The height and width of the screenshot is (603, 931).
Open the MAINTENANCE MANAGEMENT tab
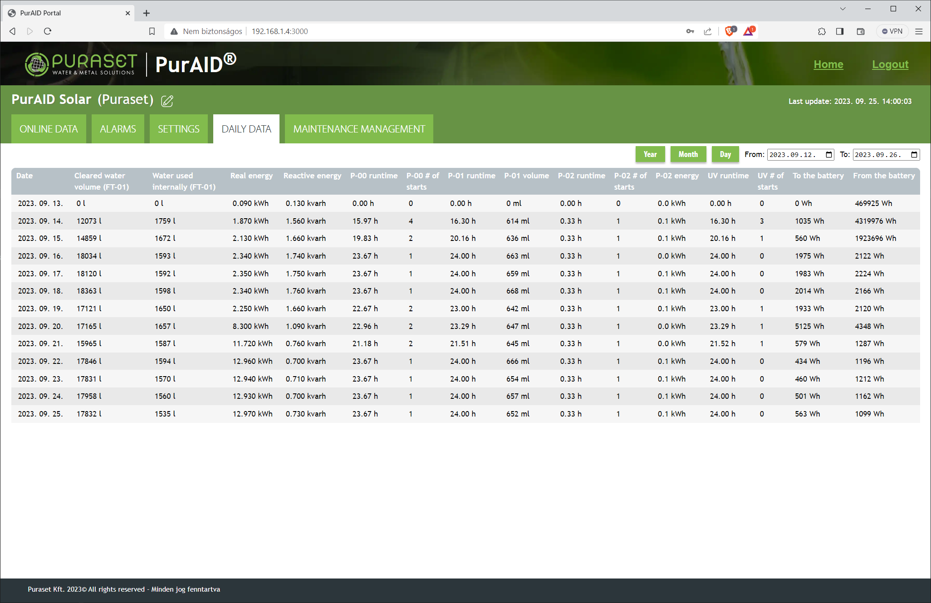(x=359, y=129)
